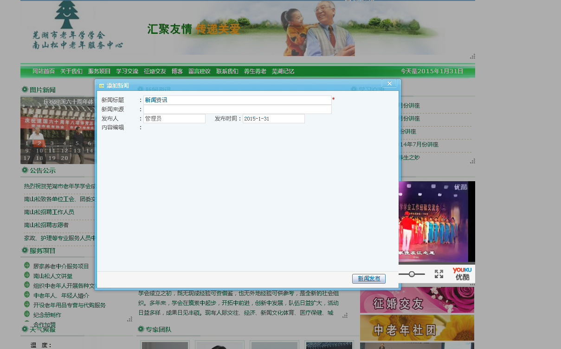Open the 家政、护理等专业服务人员 announcement
This screenshot has width=561, height=349.
coord(59,238)
